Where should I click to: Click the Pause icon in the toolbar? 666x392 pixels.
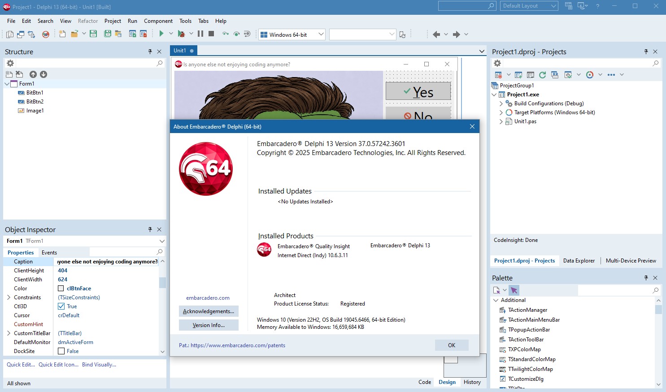pos(200,34)
